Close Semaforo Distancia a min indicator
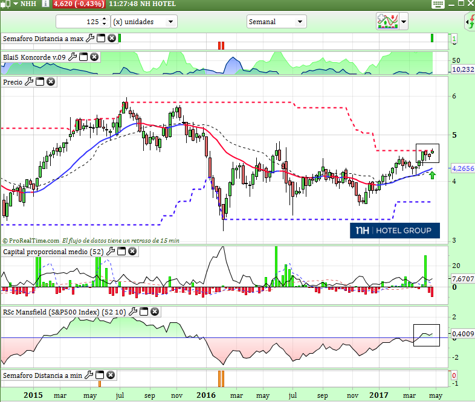Viewport: 475px width, 402px height. (111, 375)
